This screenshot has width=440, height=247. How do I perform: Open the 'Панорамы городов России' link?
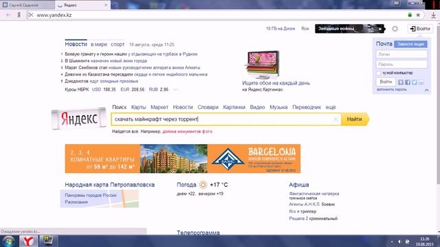point(91,195)
